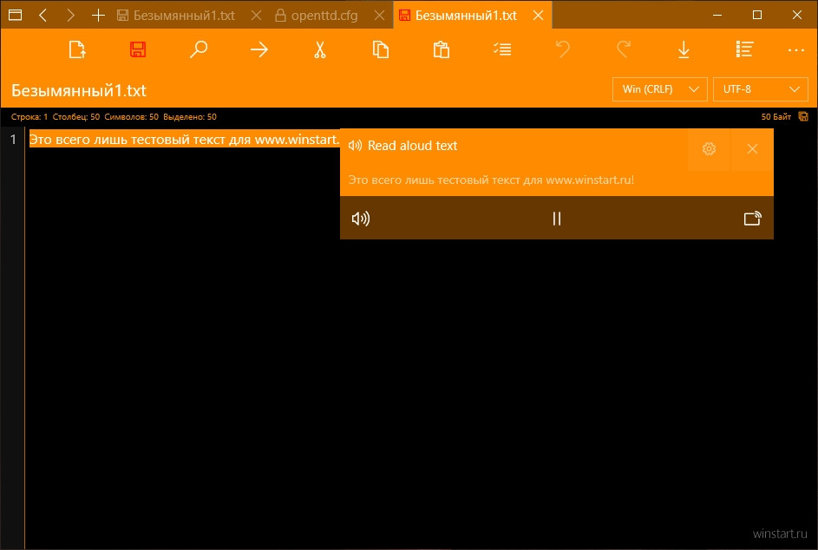The height and width of the screenshot is (550, 818).
Task: Open the list view icon in toolbar
Action: [744, 50]
